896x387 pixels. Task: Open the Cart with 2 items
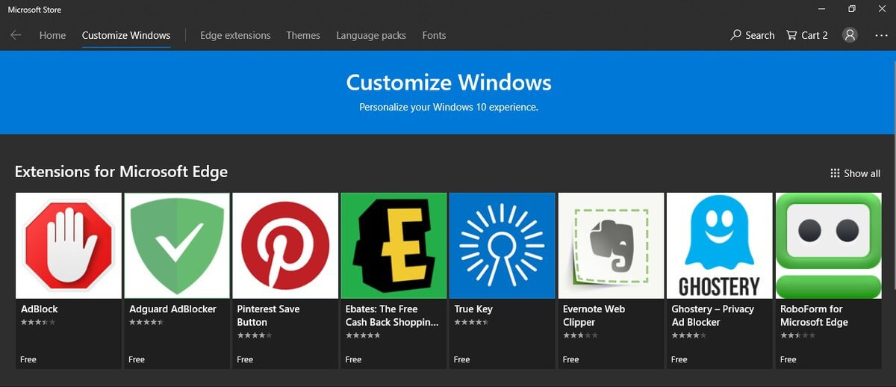tap(807, 35)
